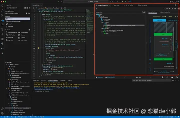Image resolution: width=180 pixels, height=118 pixels.
Task: Open Flutter Inspector from DevTools list
Action: click(11, 32)
